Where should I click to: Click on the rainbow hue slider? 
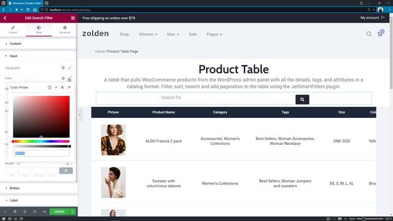[x=41, y=141]
